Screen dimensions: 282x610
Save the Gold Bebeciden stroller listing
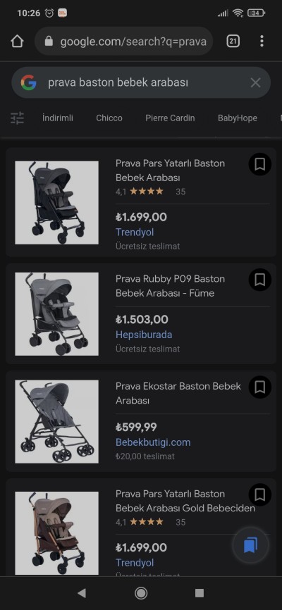tap(260, 494)
